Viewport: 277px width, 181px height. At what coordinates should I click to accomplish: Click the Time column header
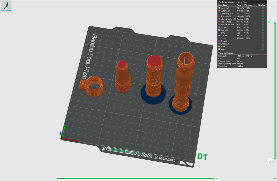click(239, 5)
